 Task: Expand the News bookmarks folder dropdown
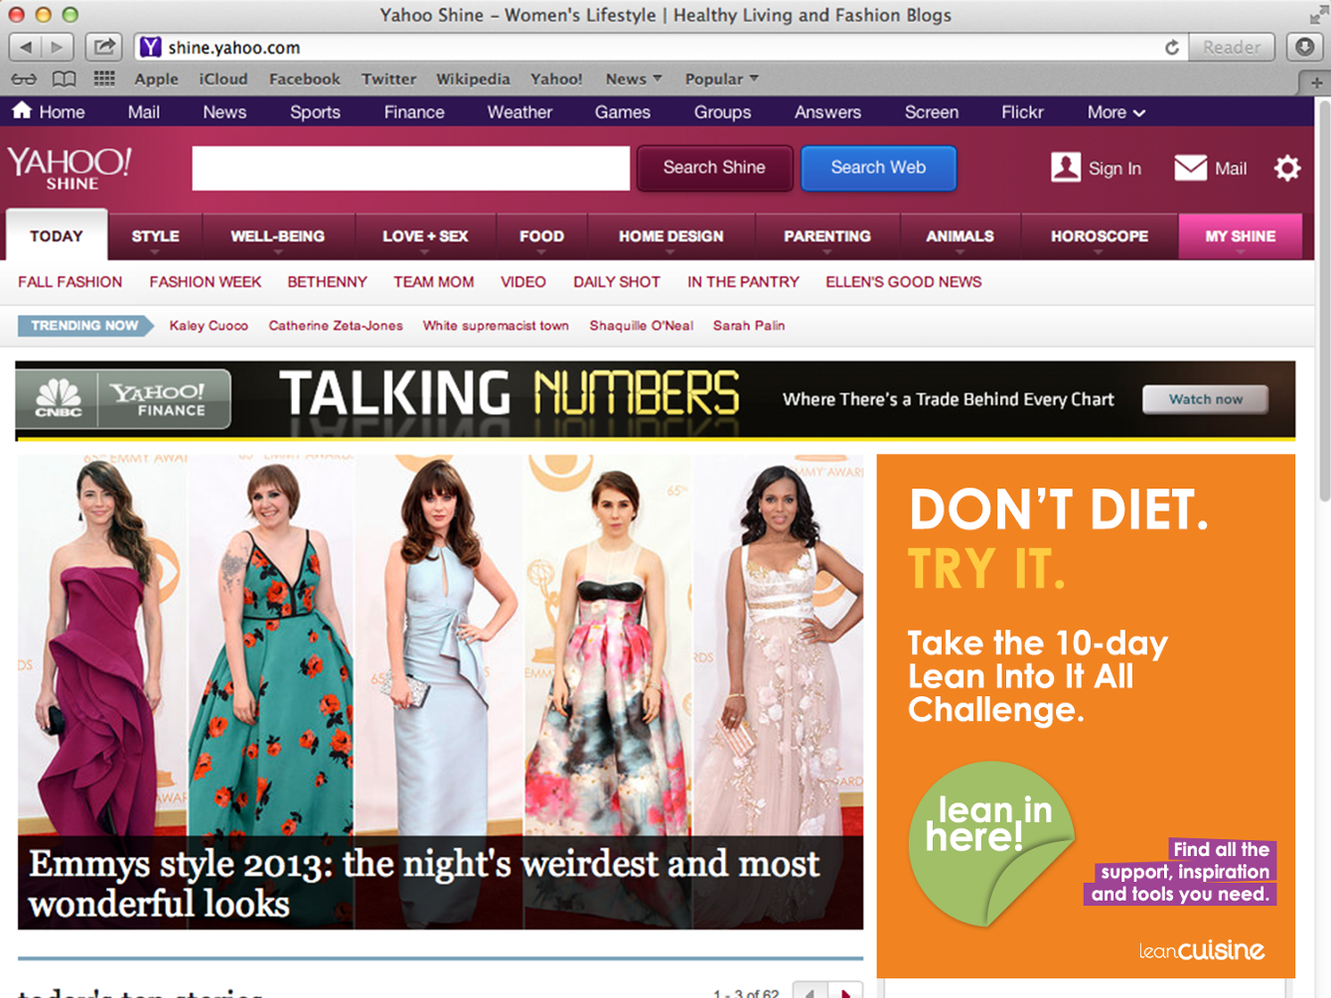(x=634, y=78)
